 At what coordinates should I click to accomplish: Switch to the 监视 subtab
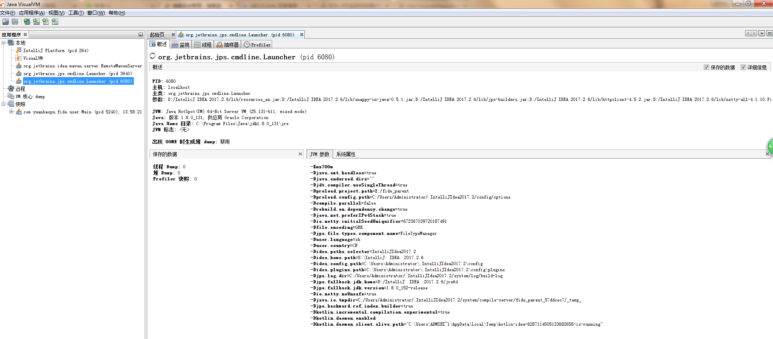[x=181, y=44]
